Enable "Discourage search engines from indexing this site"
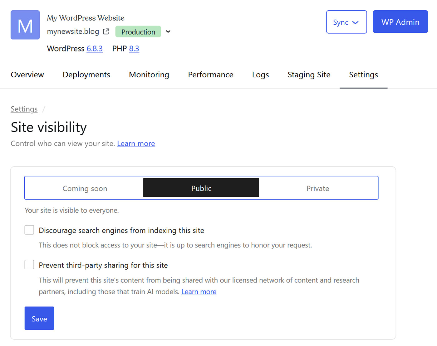 tap(29, 230)
